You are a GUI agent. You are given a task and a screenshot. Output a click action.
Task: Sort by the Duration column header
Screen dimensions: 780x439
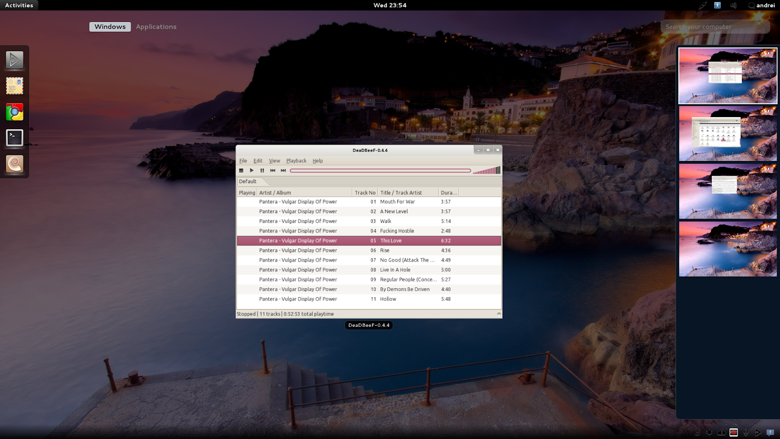[x=448, y=193]
